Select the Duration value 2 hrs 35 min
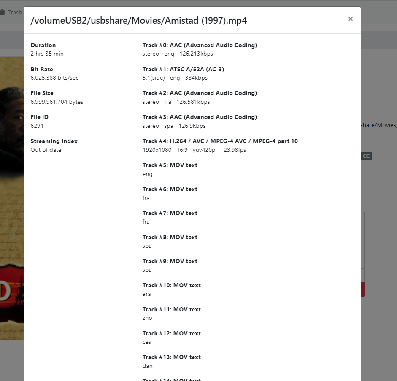The height and width of the screenshot is (381, 397). click(47, 54)
